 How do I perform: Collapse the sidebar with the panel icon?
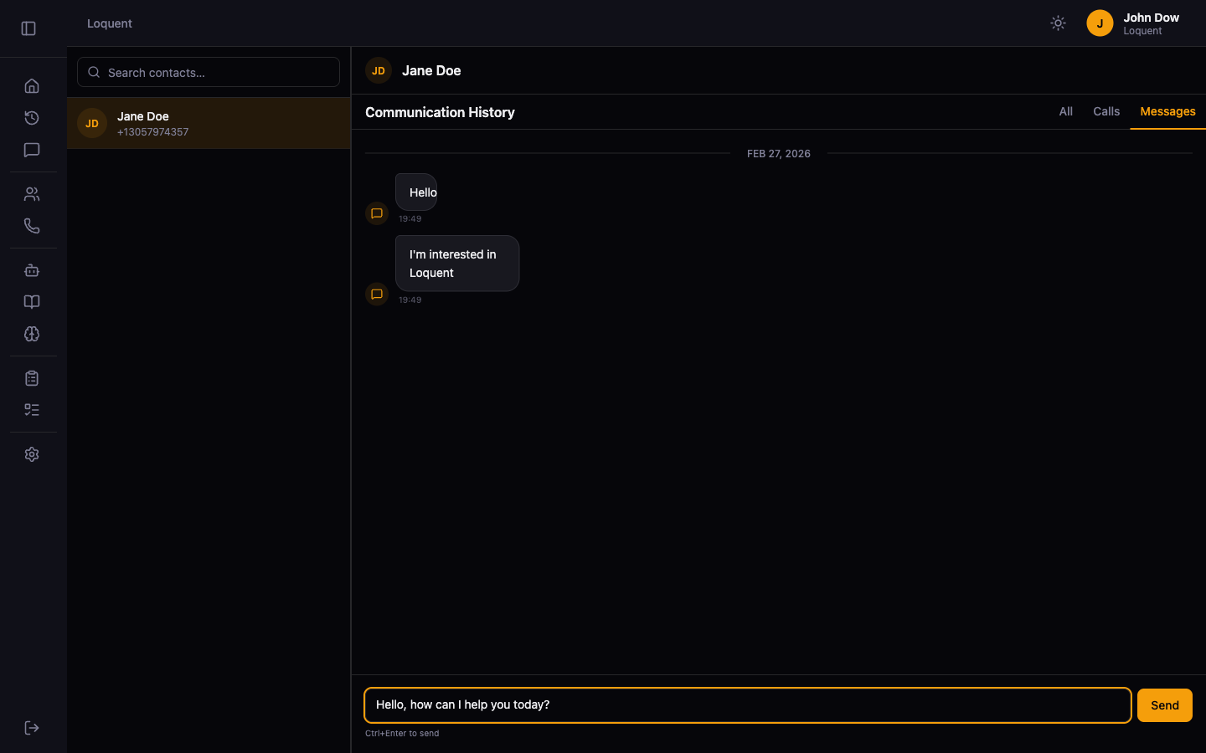pyautogui.click(x=28, y=28)
